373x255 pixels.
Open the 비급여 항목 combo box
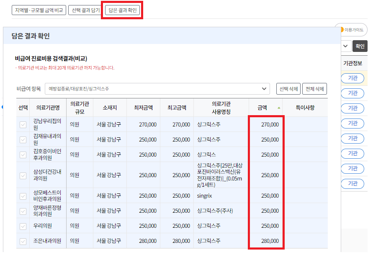pyautogui.click(x=157, y=89)
